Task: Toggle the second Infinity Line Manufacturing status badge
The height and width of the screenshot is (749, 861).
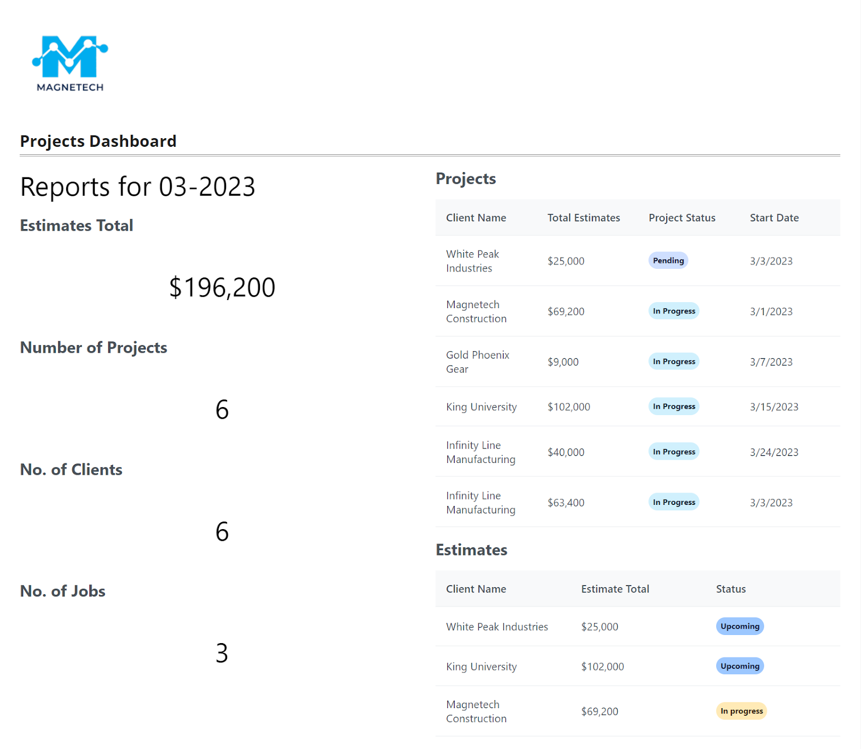Action: coord(673,502)
